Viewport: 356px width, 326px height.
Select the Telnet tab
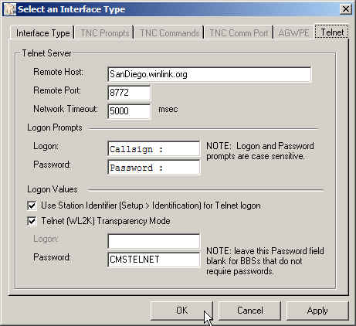pyautogui.click(x=332, y=32)
